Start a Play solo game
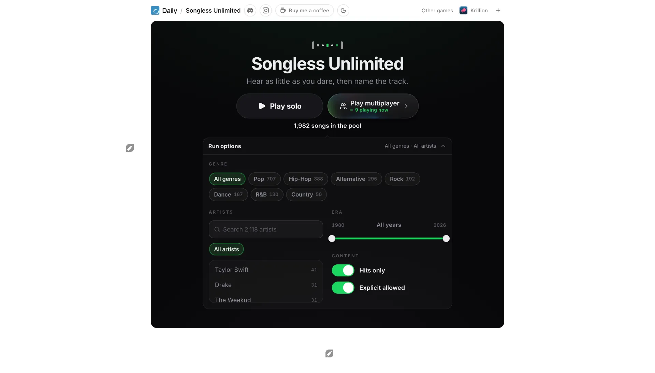The width and height of the screenshot is (655, 373). tap(280, 106)
